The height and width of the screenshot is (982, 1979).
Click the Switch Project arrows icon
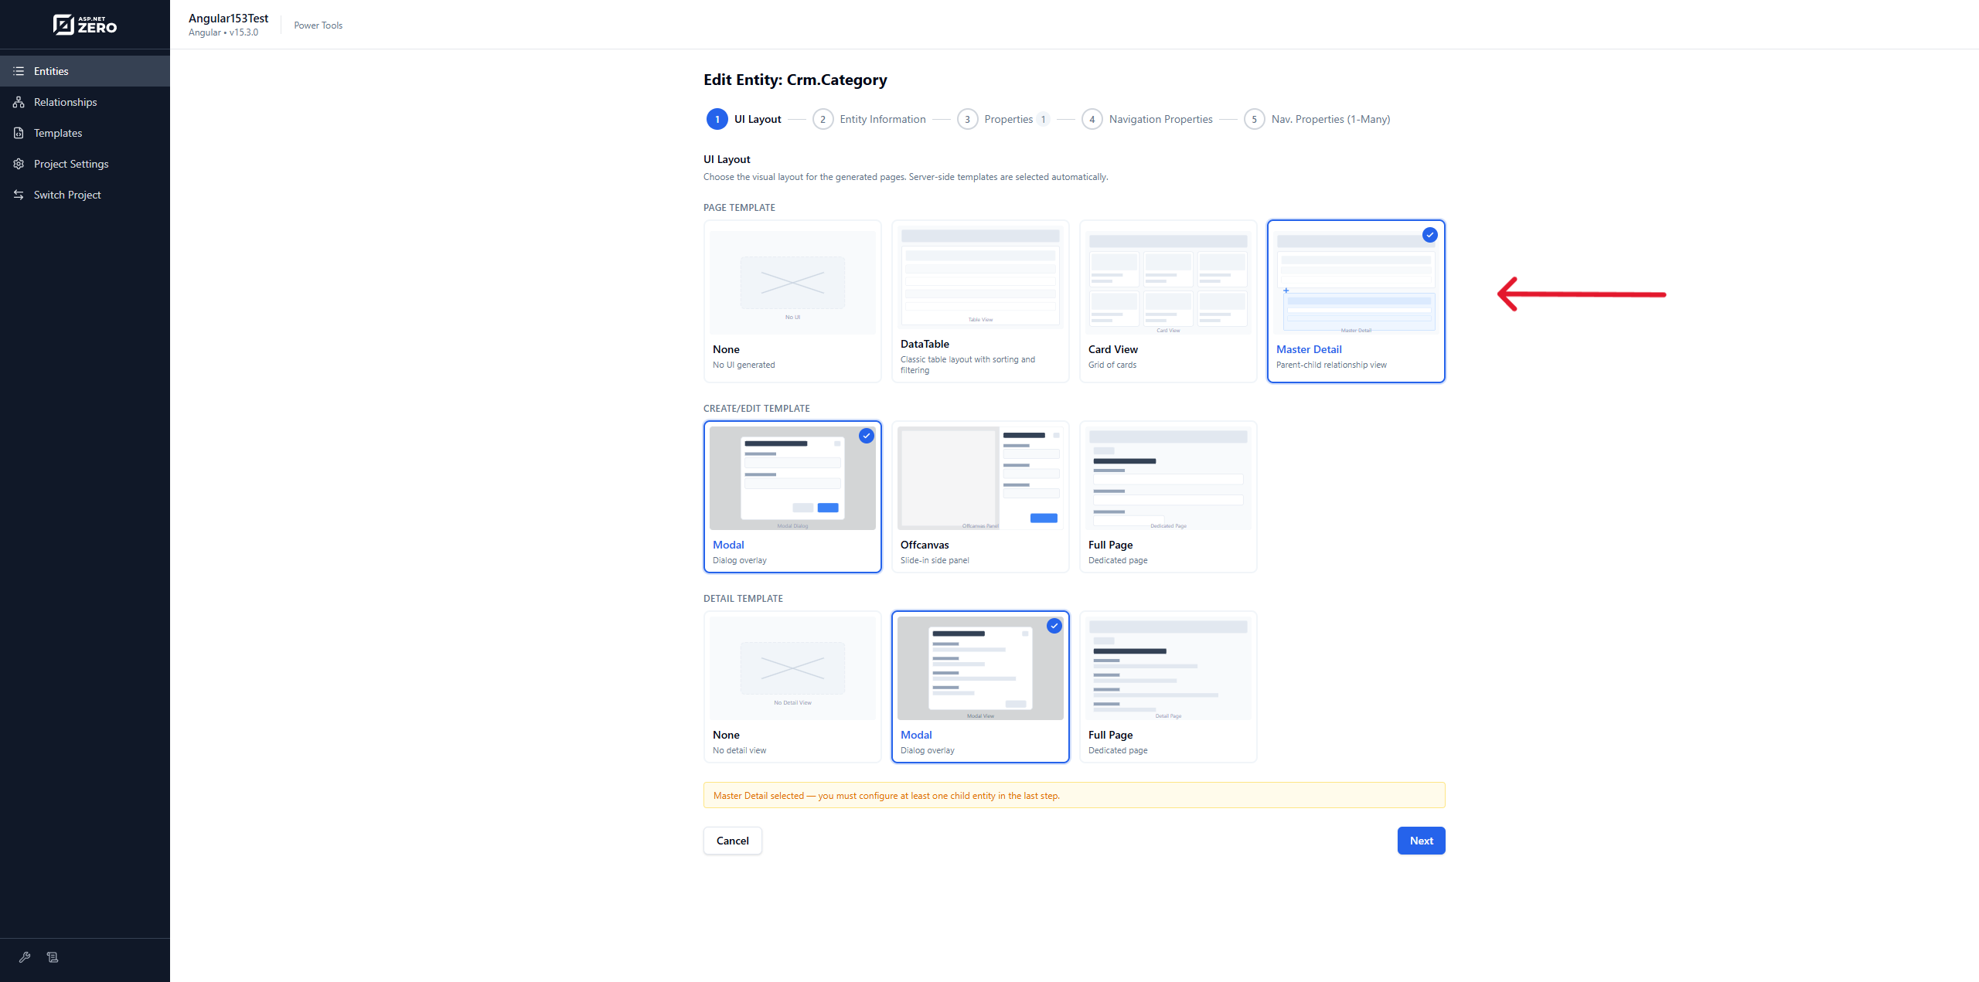point(19,195)
